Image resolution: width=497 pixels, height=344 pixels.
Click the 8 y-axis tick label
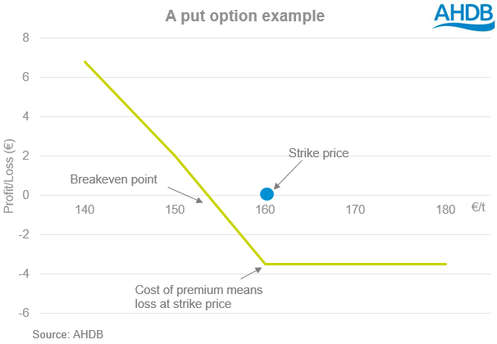[25, 38]
